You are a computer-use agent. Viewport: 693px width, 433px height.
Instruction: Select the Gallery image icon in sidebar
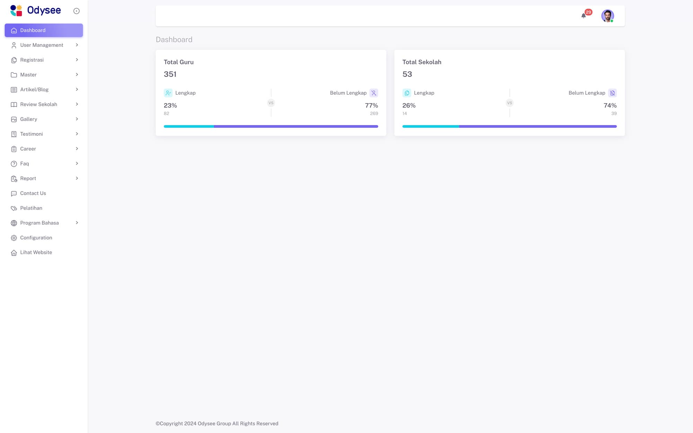(x=14, y=119)
